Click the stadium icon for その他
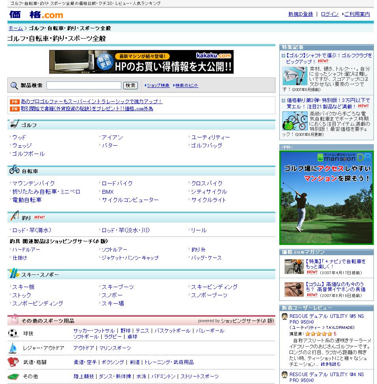 pos(13,377)
